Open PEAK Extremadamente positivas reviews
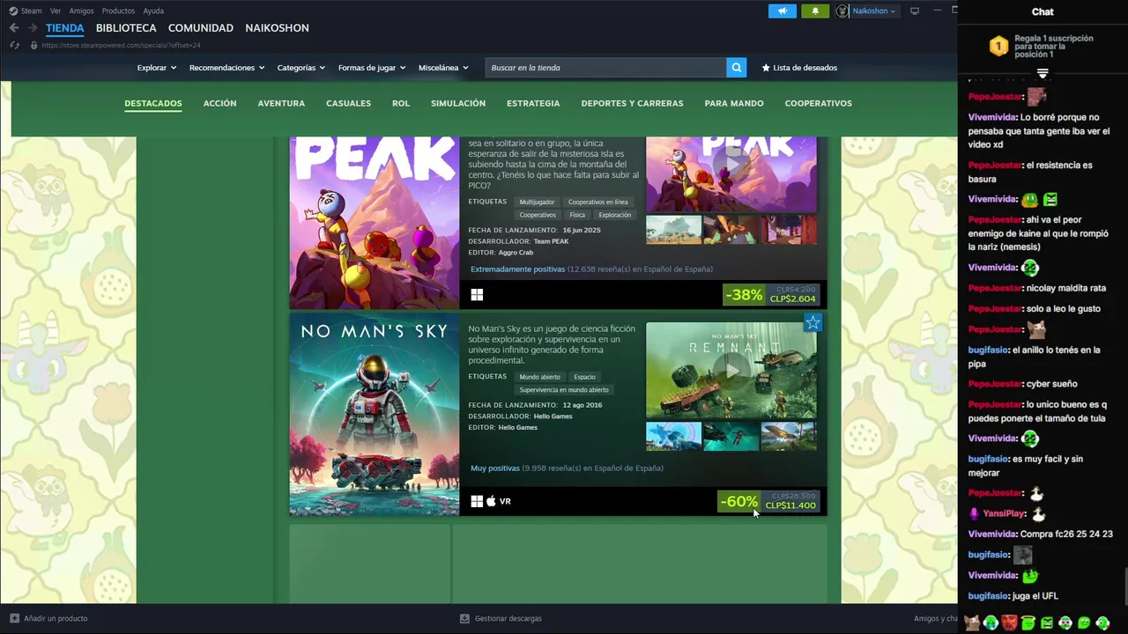The height and width of the screenshot is (634, 1128). tap(517, 269)
